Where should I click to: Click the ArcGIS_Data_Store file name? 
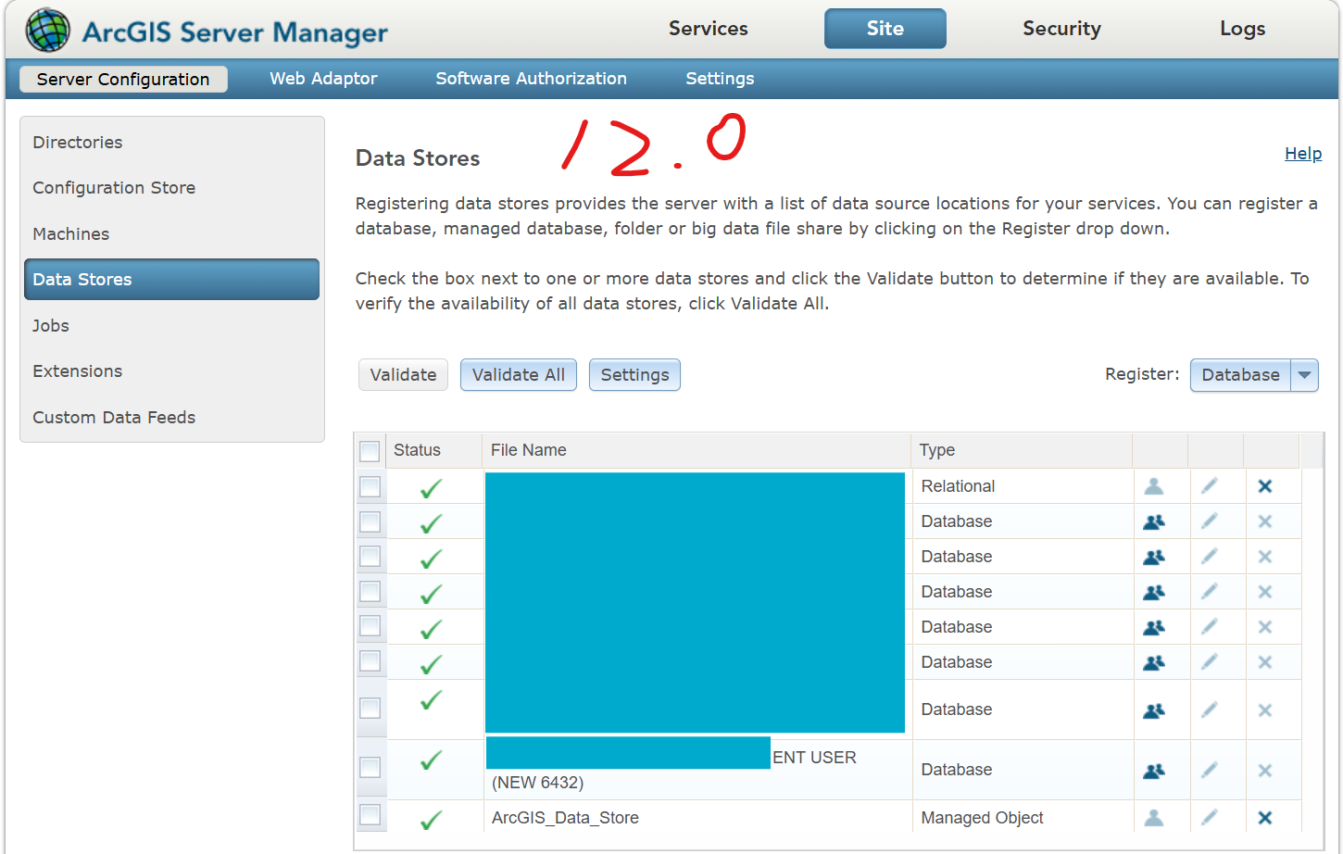point(565,818)
